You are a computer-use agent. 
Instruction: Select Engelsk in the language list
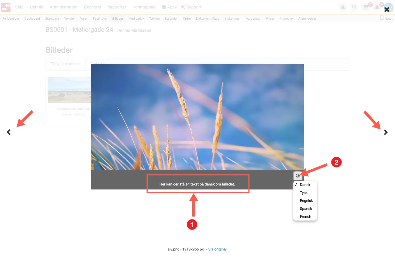point(306,201)
